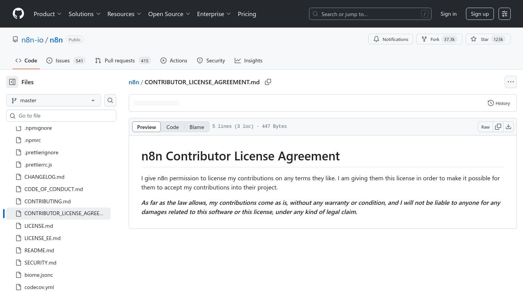Screen dimensions: 523x294
Task: Open the GitHub home logo
Action: (18, 14)
